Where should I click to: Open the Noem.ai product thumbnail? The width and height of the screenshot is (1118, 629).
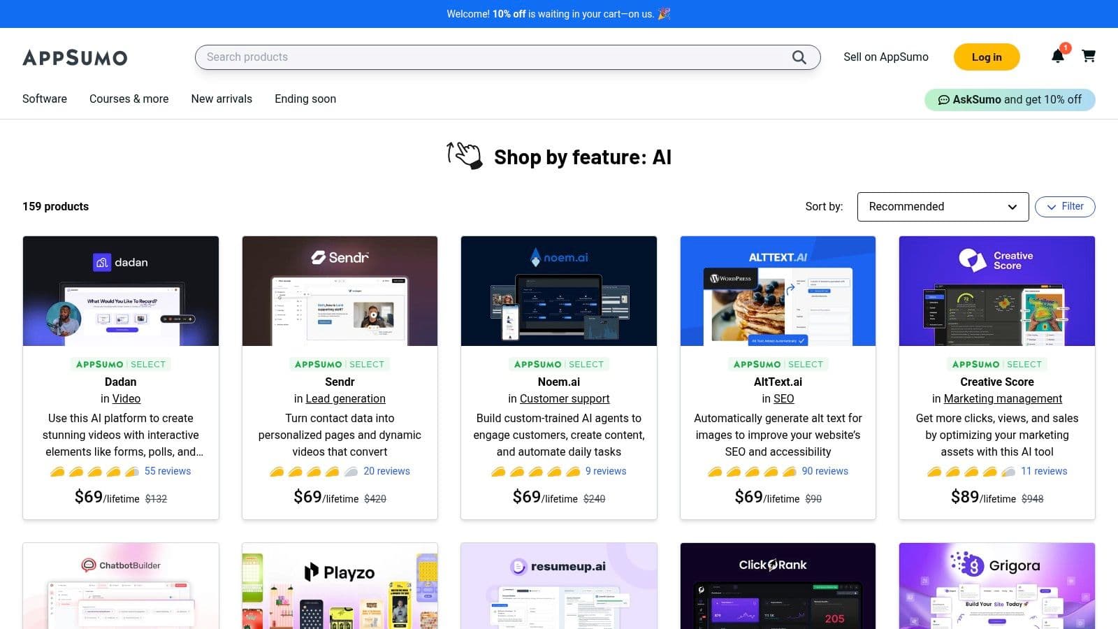point(558,291)
